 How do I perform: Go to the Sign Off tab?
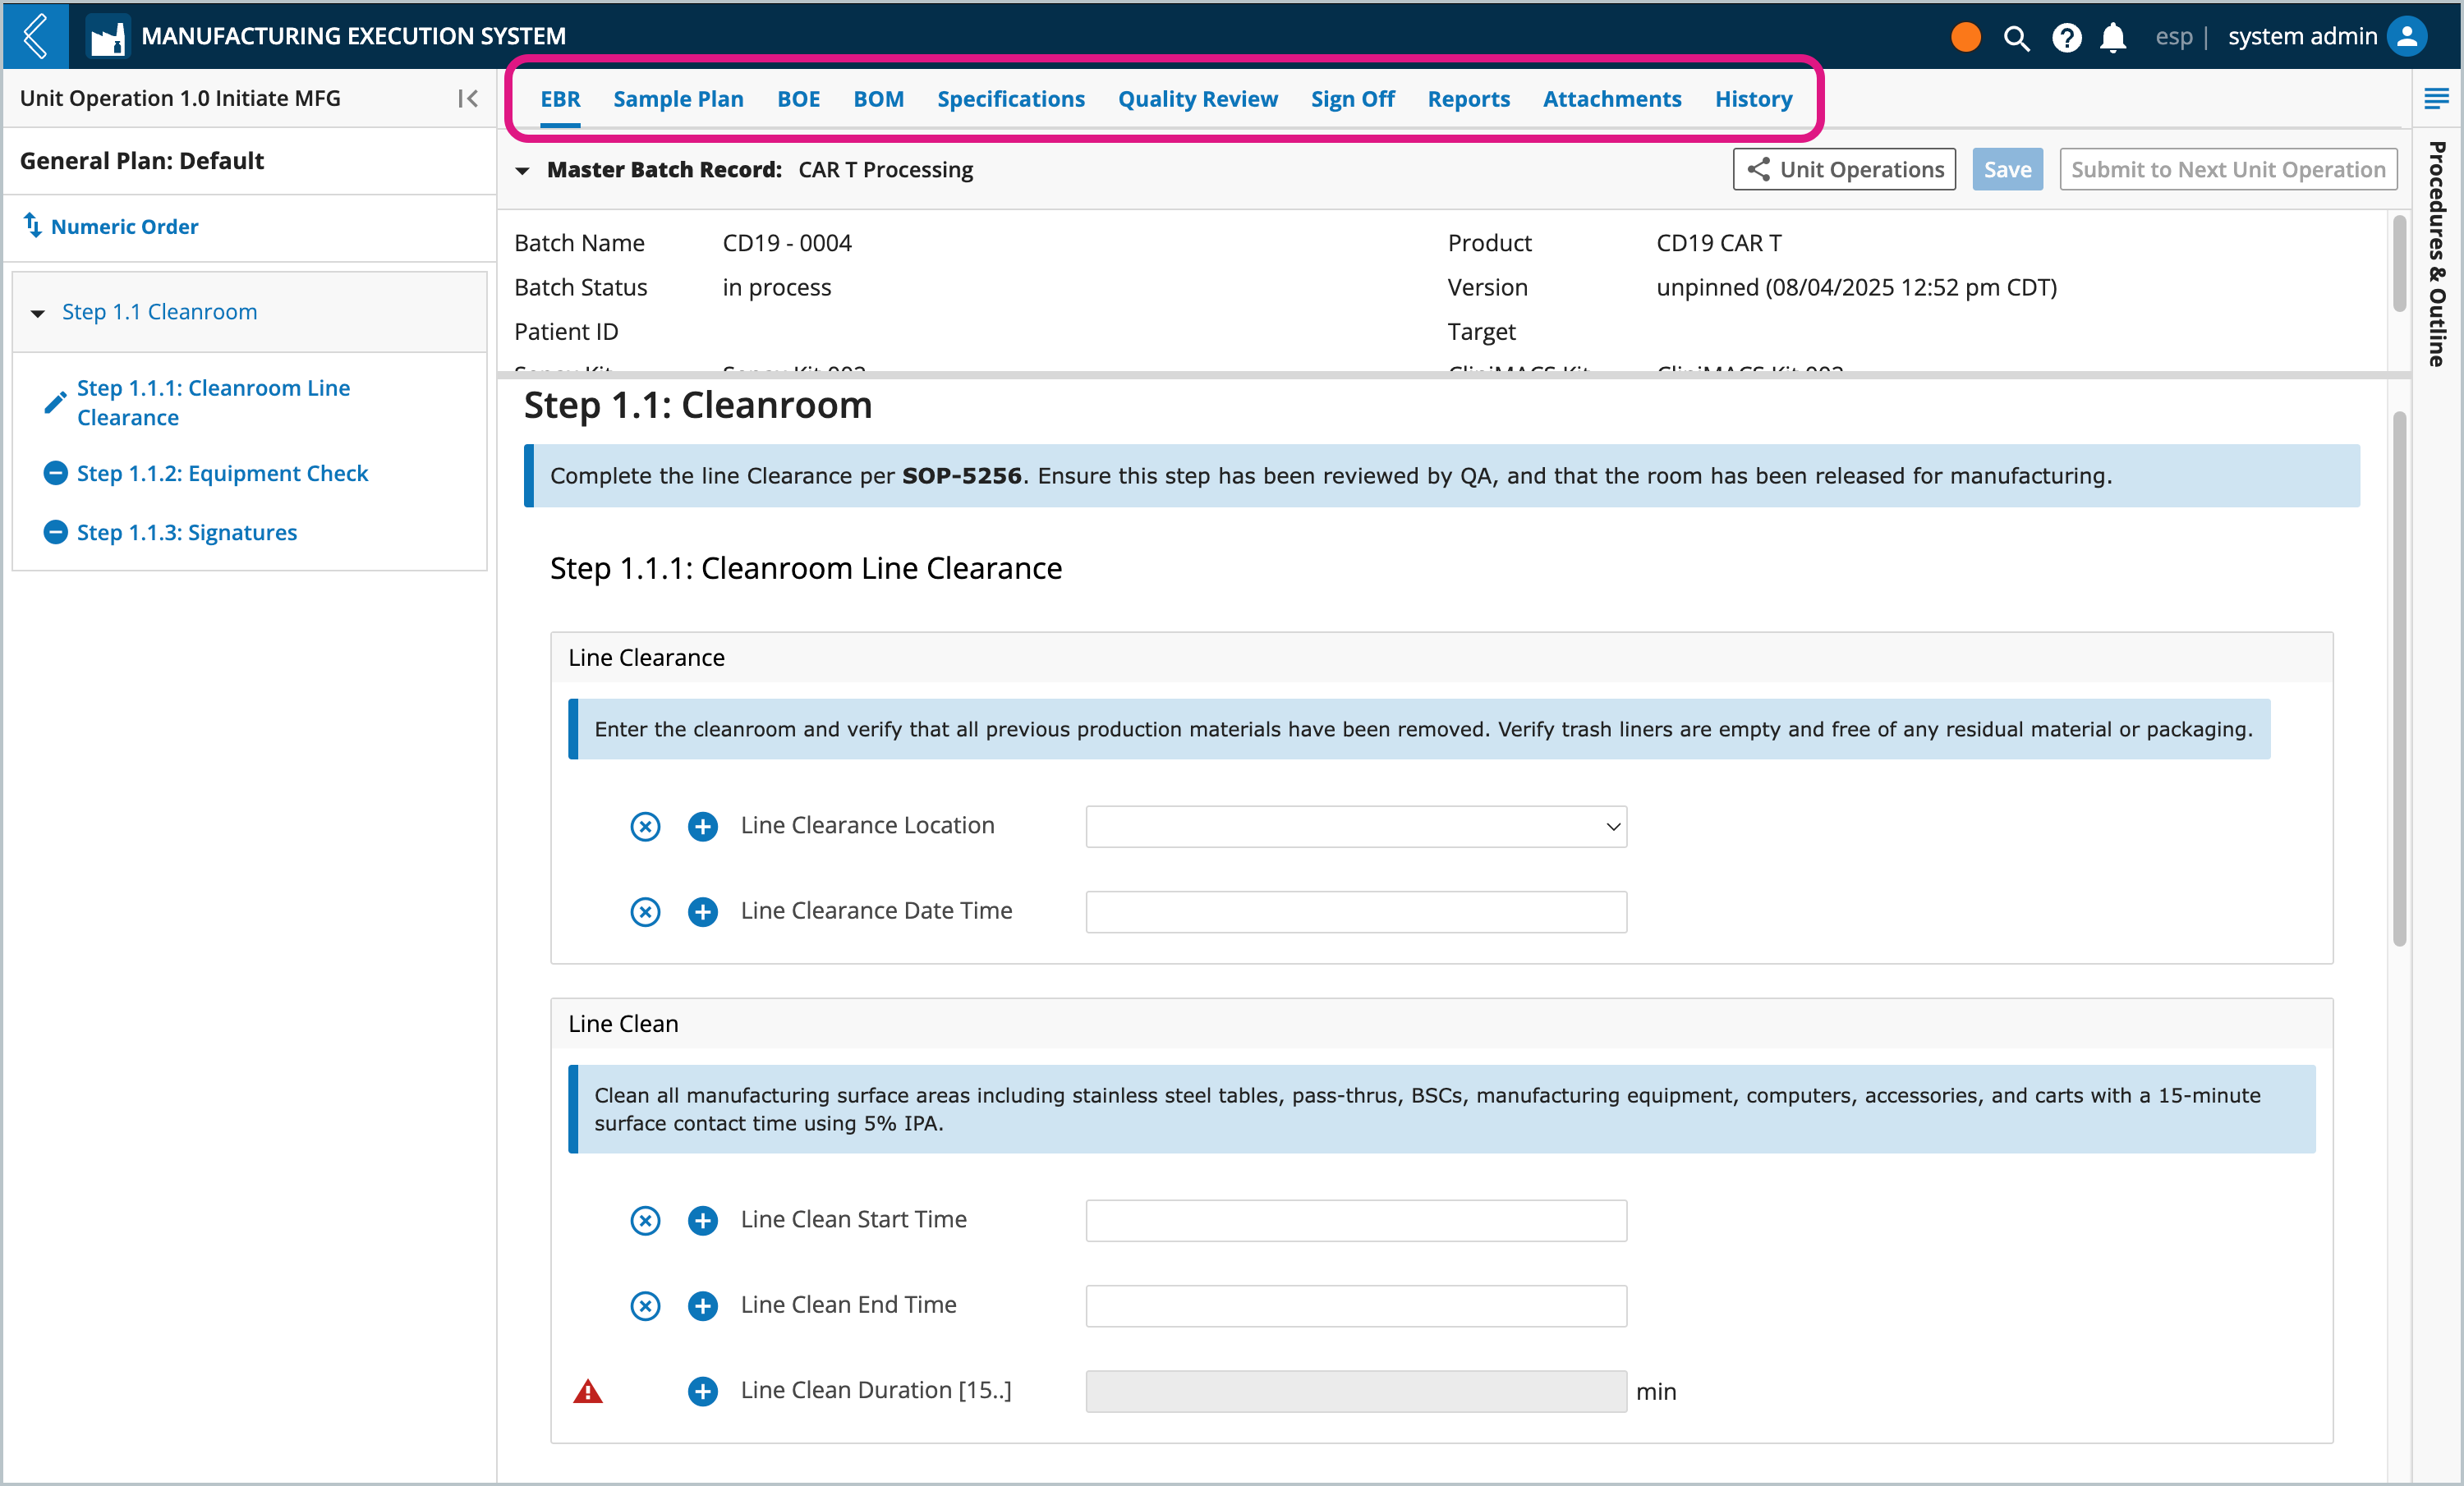click(1352, 99)
